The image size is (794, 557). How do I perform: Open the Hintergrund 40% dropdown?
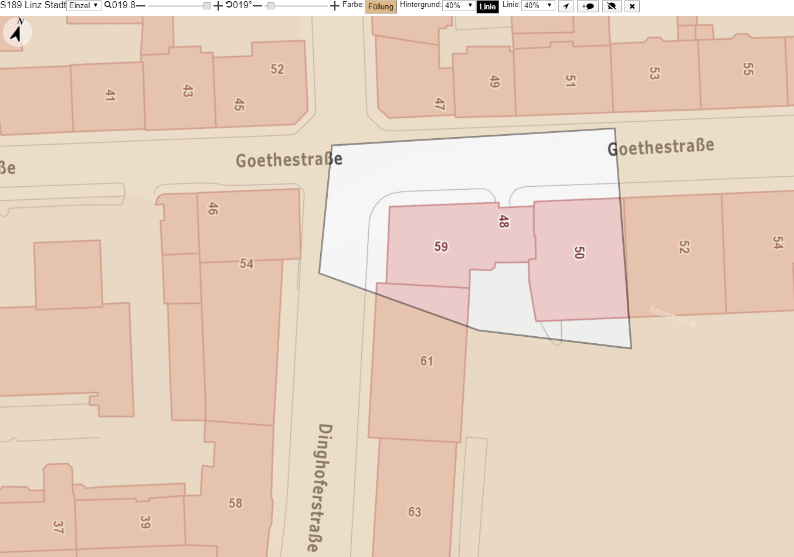click(459, 6)
